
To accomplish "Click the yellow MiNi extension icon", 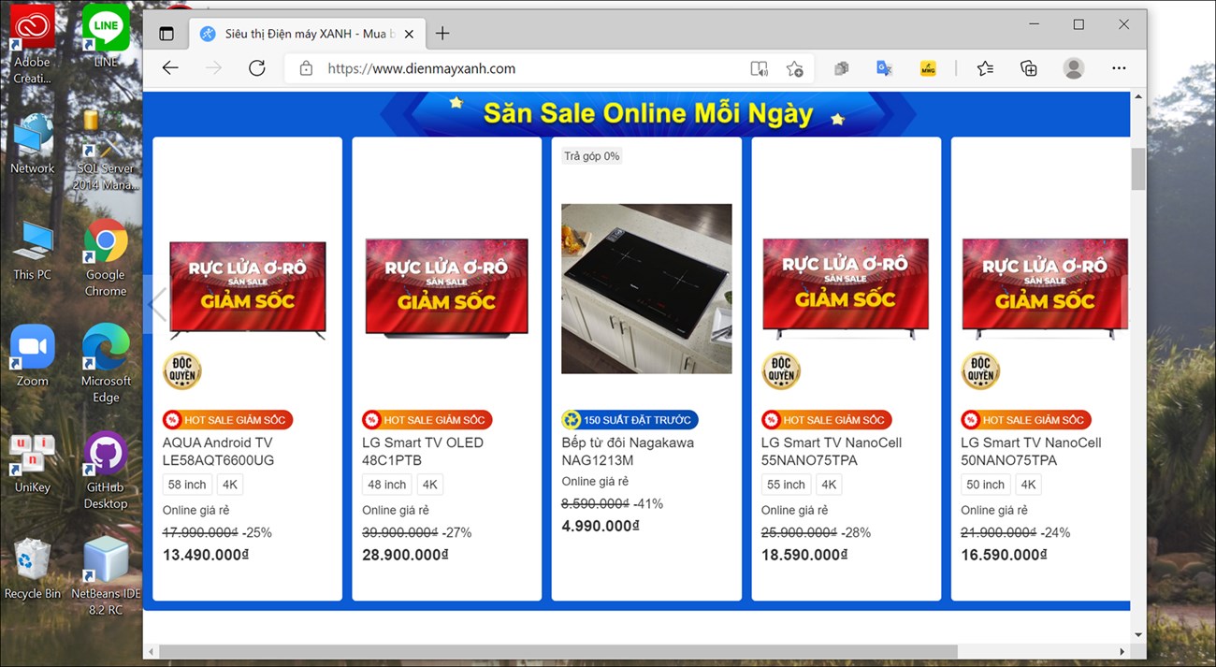I will 928,68.
